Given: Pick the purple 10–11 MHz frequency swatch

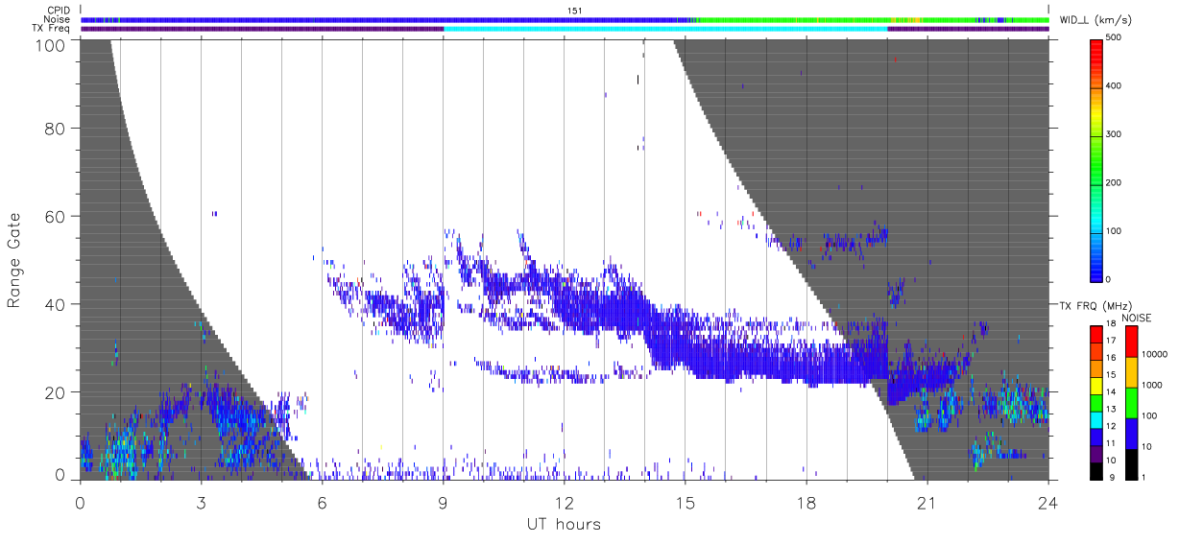Looking at the screenshot, I should 1095,455.
